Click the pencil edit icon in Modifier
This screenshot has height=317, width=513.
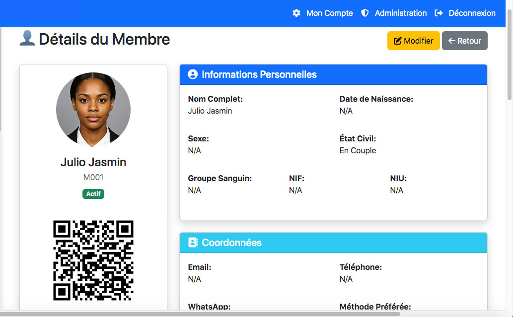click(397, 41)
